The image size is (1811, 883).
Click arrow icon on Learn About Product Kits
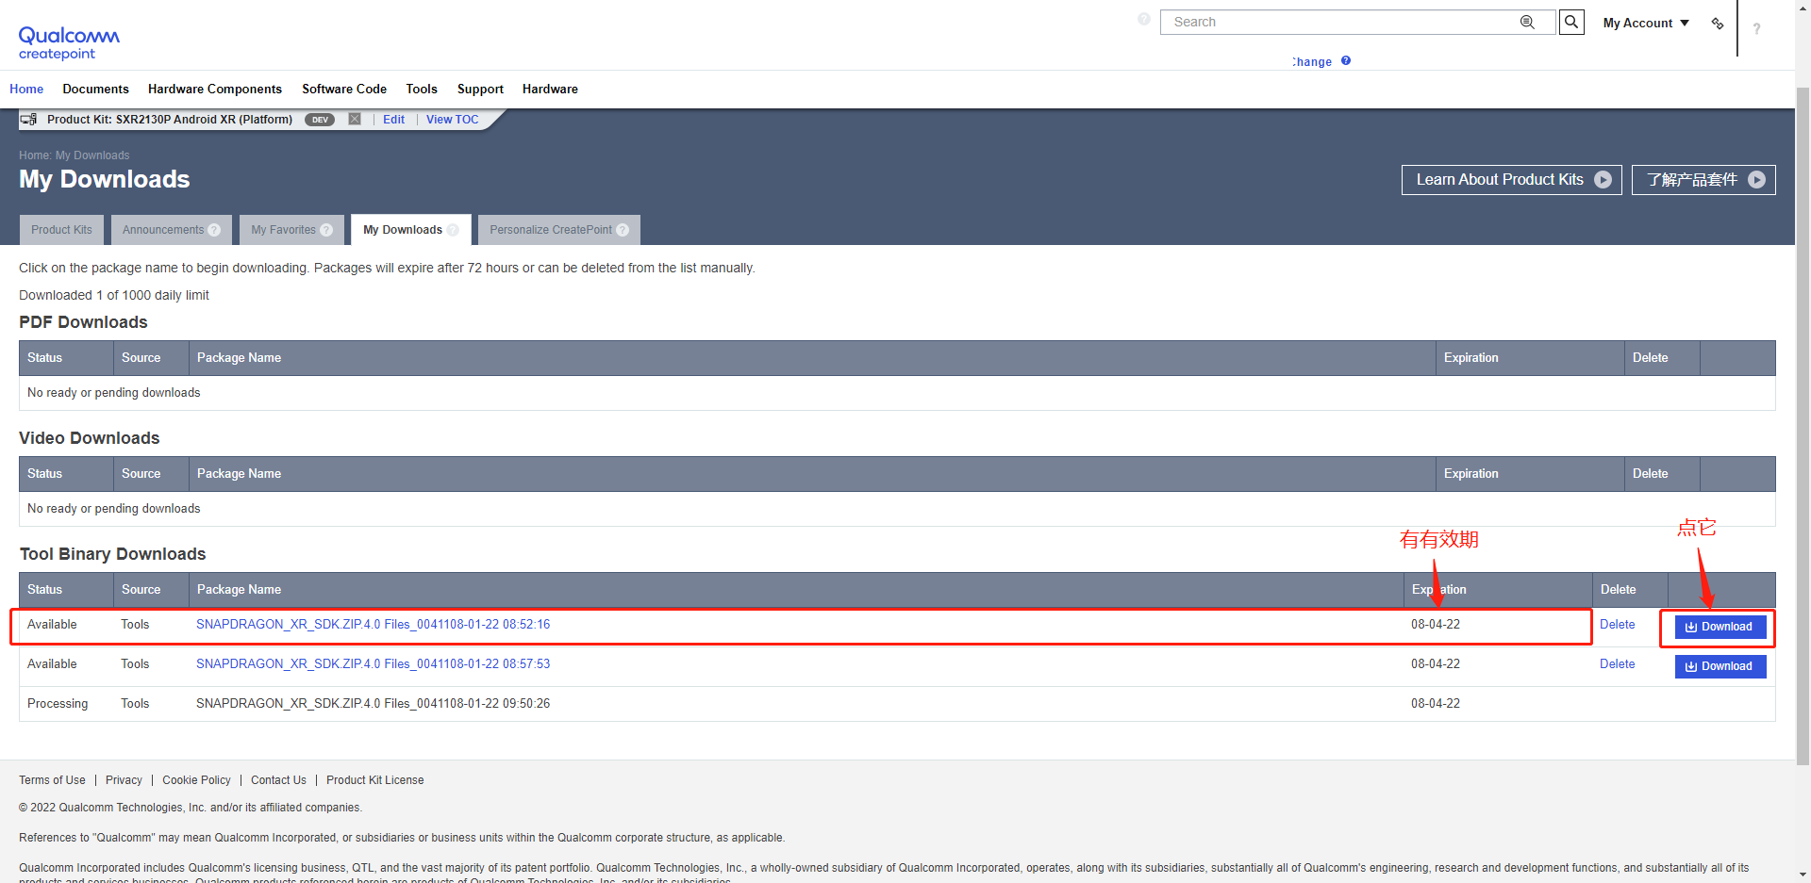coord(1603,180)
